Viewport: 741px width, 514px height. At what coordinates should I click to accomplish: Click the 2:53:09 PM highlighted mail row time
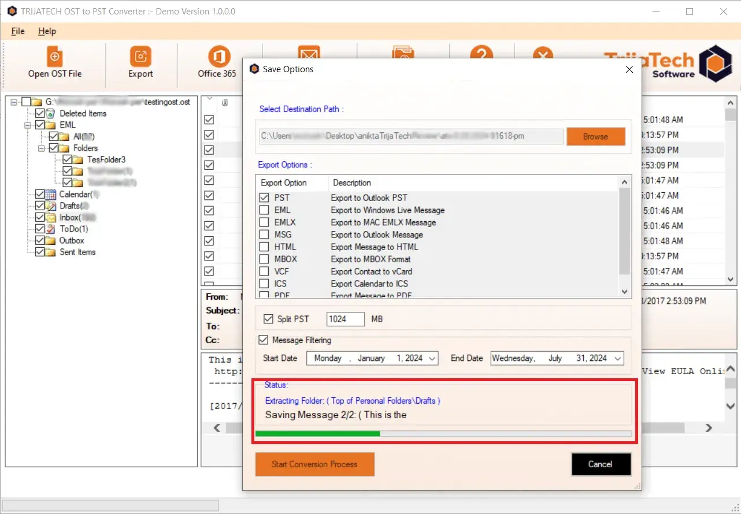point(661,150)
